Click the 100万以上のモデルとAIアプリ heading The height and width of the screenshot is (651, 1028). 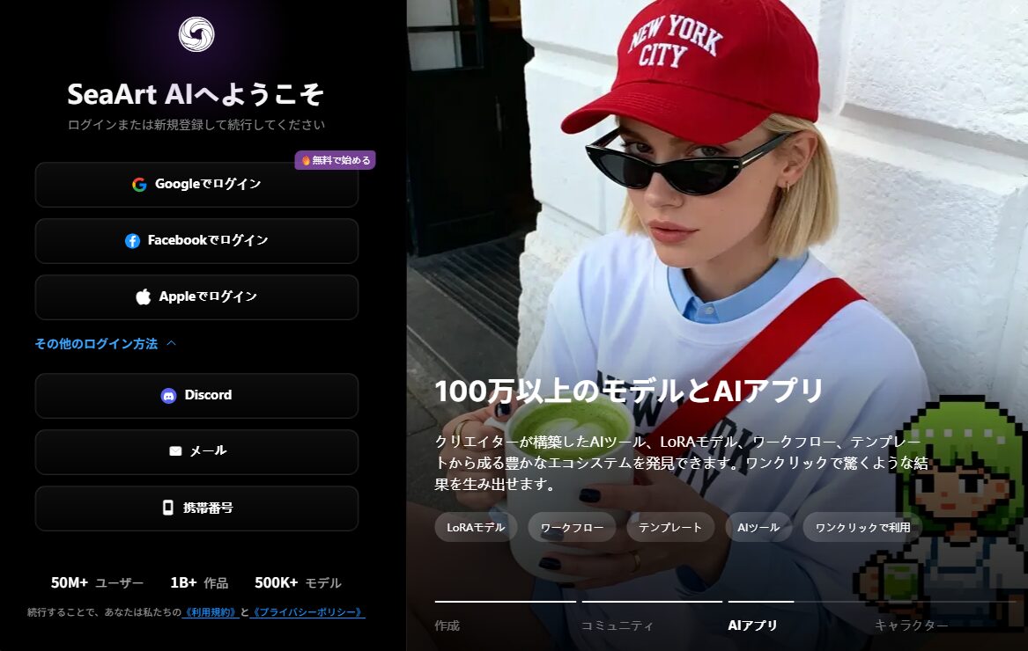pos(629,391)
